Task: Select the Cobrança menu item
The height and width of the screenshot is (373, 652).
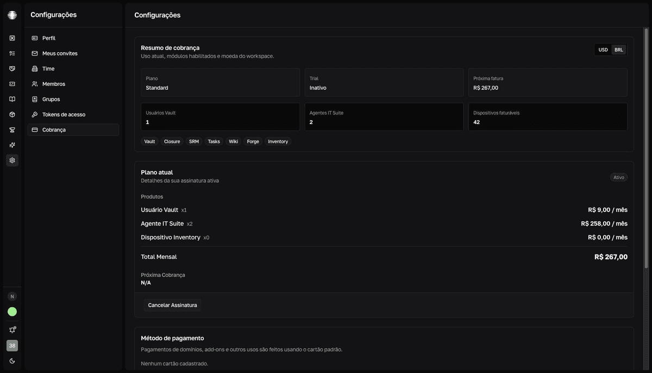Action: 73,130
